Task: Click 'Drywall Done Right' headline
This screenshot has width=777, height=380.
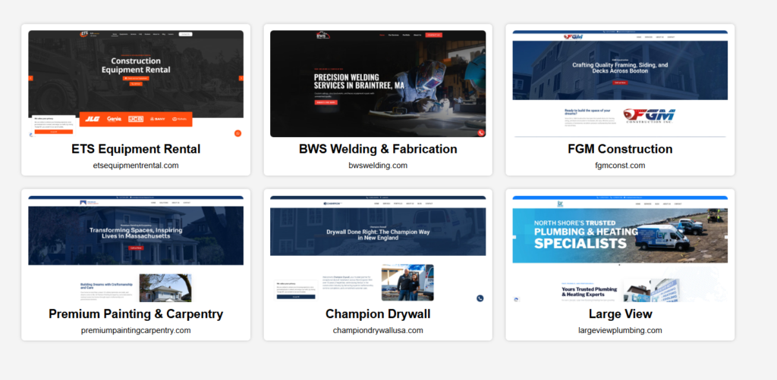Action: 378,235
